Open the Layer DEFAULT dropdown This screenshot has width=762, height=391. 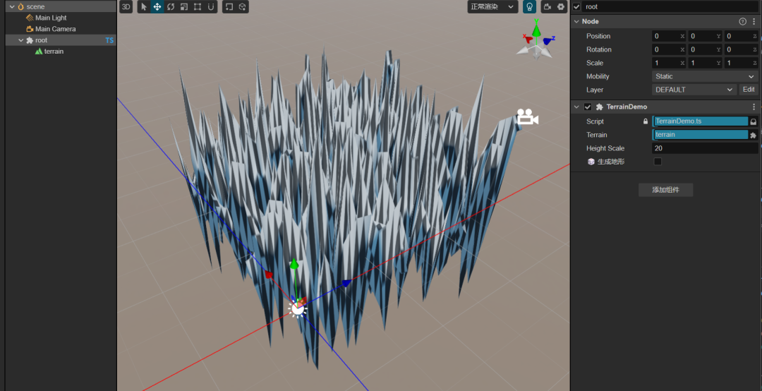[694, 90]
